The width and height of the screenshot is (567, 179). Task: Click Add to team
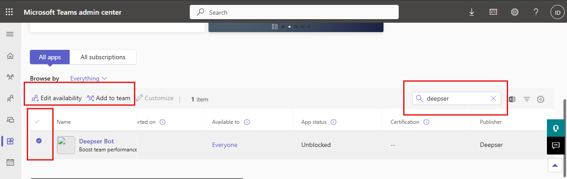[108, 98]
